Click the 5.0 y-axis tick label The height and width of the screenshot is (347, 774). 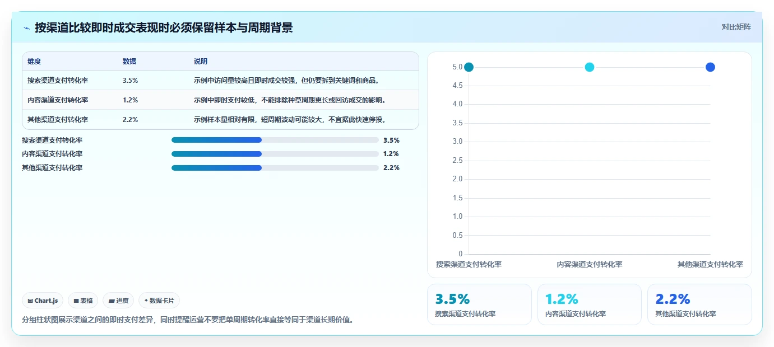457,67
